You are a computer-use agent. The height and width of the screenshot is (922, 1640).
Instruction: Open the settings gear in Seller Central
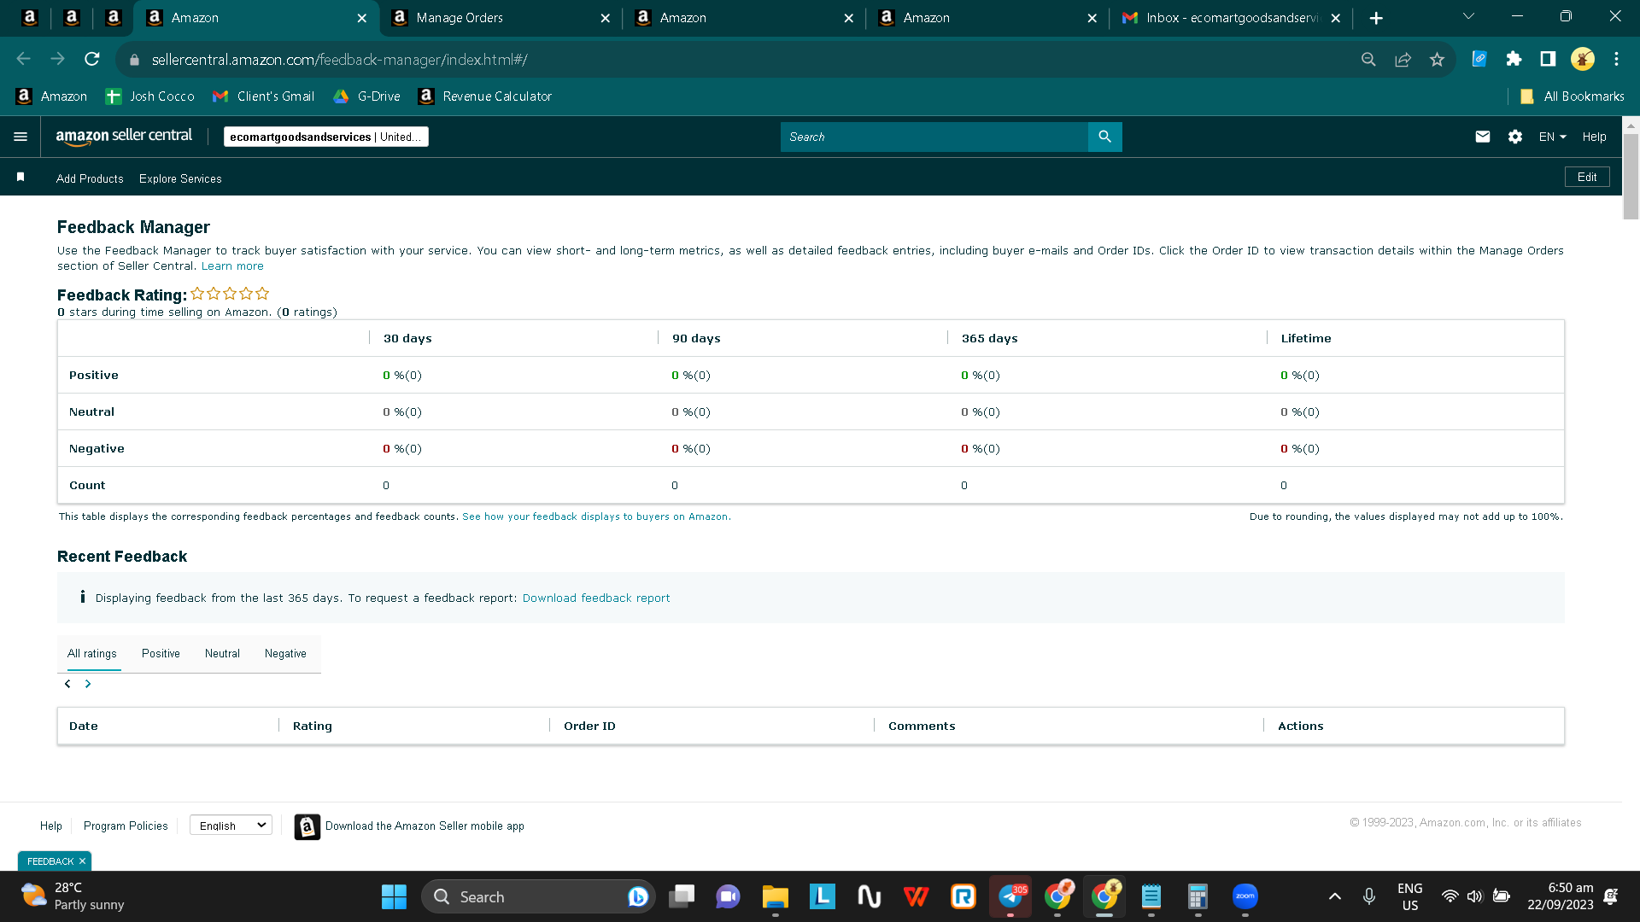click(x=1515, y=137)
